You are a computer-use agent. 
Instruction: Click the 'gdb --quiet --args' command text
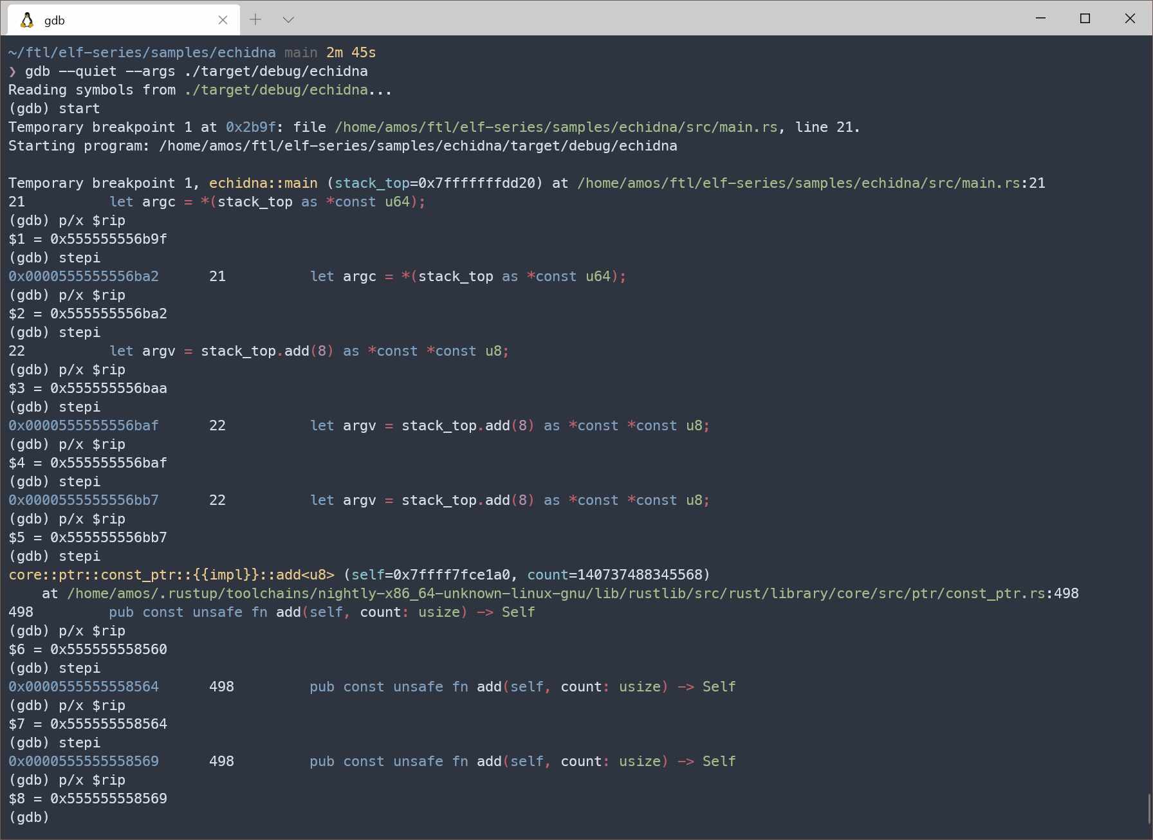tap(100, 71)
